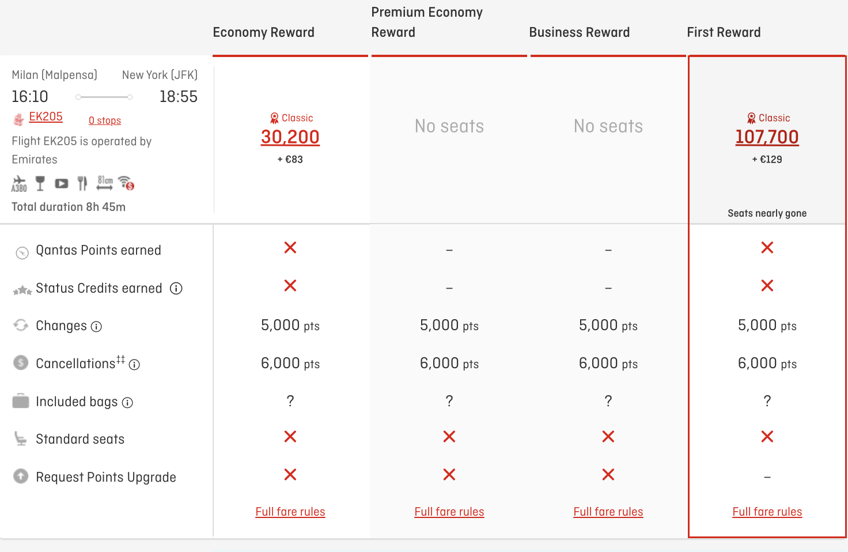Open Included bags info icon
The width and height of the screenshot is (848, 552).
[x=128, y=403]
